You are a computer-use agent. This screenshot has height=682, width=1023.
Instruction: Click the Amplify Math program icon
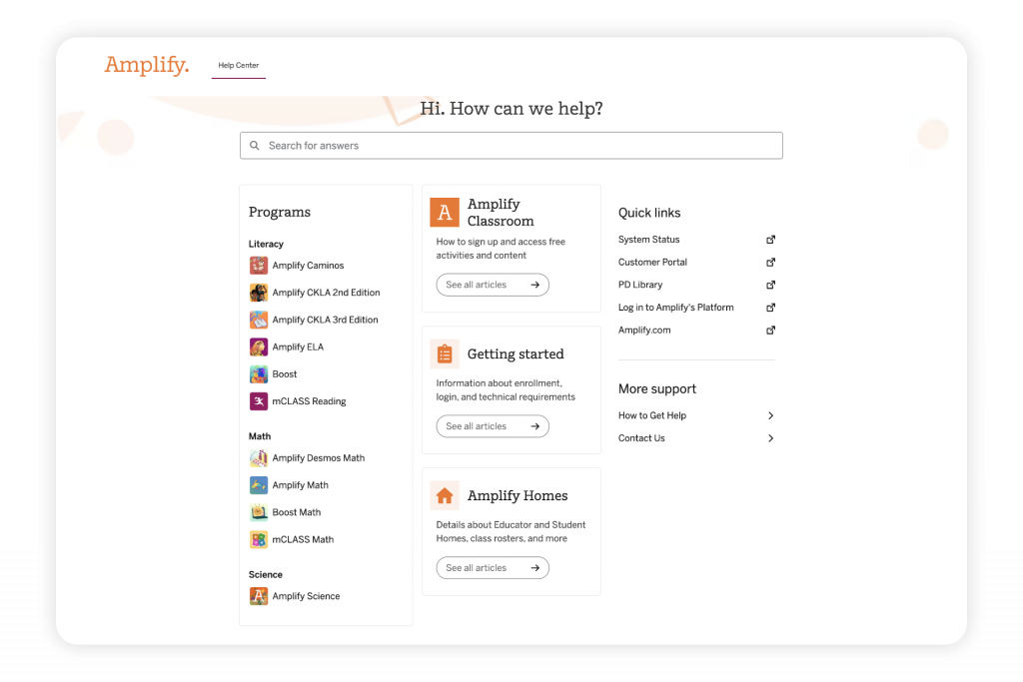pyautogui.click(x=259, y=485)
